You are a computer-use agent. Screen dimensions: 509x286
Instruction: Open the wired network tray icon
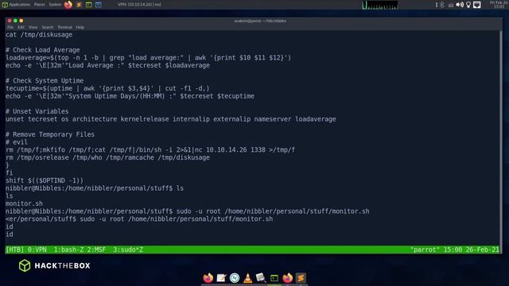(x=477, y=5)
